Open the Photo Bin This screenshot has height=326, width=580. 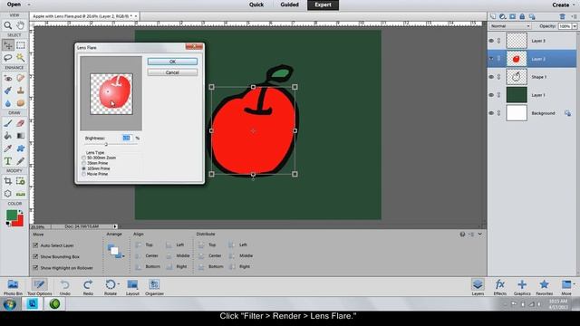pos(13,287)
